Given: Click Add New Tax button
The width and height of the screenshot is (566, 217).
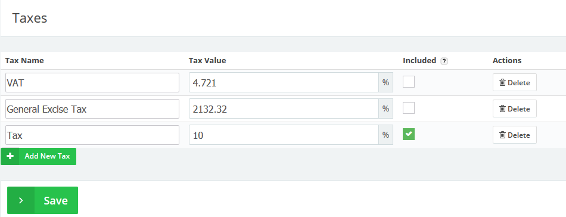Looking at the screenshot, I should [38, 156].
